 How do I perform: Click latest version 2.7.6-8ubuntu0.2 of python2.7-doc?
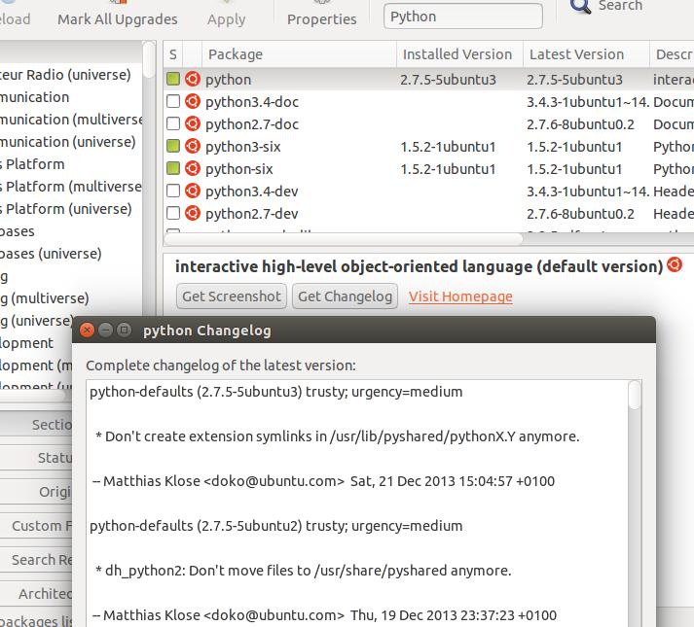[x=580, y=124]
